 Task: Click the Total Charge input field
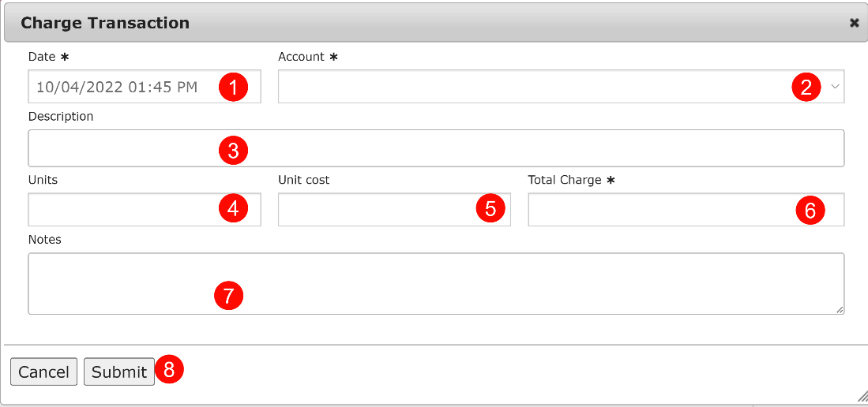point(656,210)
